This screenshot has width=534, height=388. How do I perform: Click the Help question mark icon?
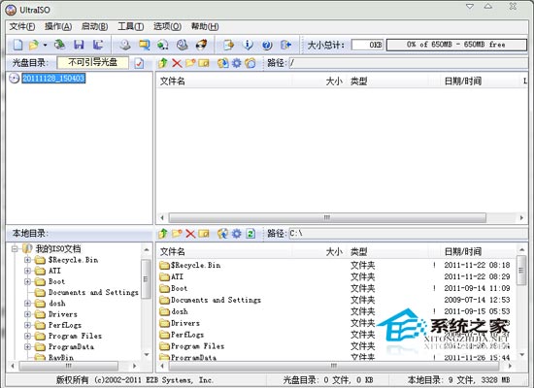(x=267, y=45)
